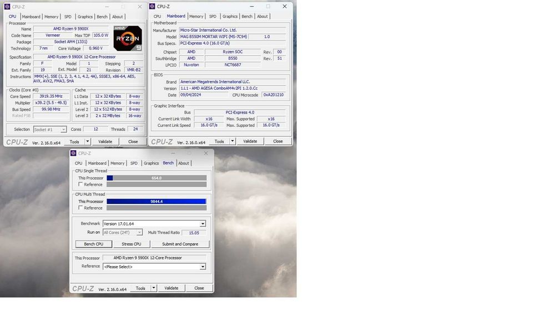Select Bench tab in the Mainboard window
The height and width of the screenshot is (312, 555).
tap(247, 16)
